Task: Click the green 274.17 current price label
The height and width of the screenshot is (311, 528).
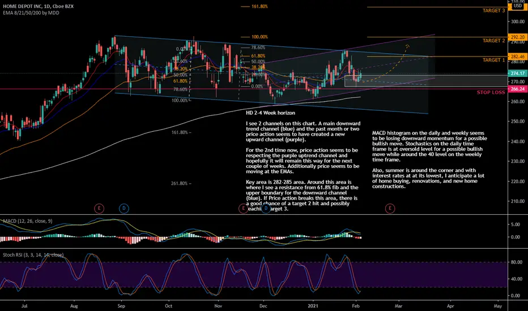Action: [x=518, y=74]
